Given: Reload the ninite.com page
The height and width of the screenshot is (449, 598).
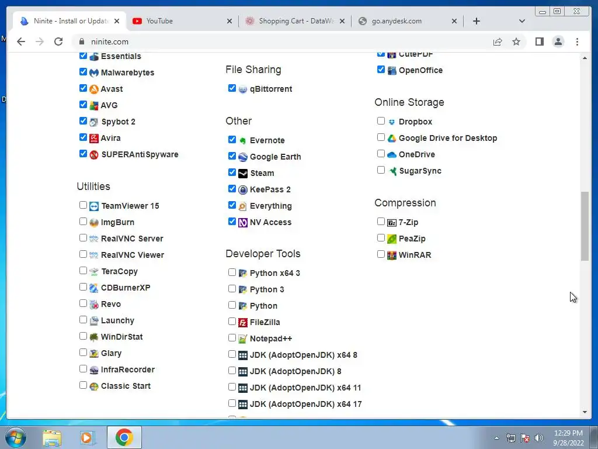Looking at the screenshot, I should (58, 42).
